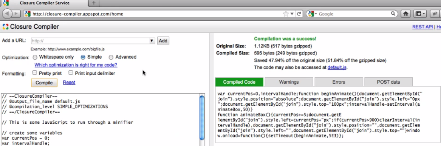Open the URL history dropdown arrow beside the star
Screen dimensions: 441x146
[292, 14]
